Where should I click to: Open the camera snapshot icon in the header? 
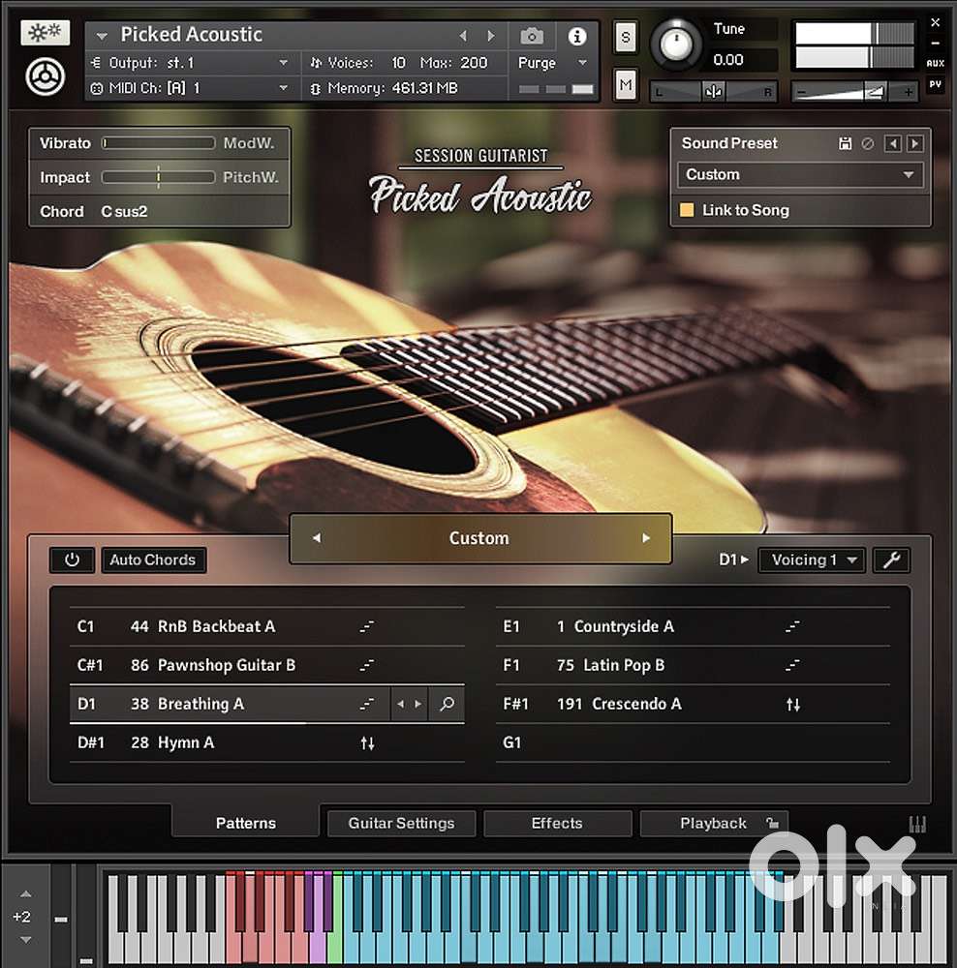[531, 34]
